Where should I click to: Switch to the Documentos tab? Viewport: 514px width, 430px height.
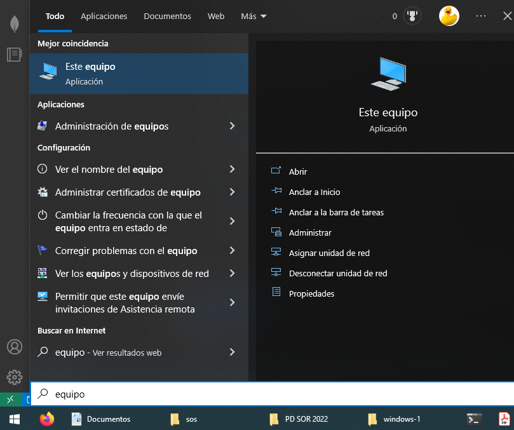click(x=167, y=17)
